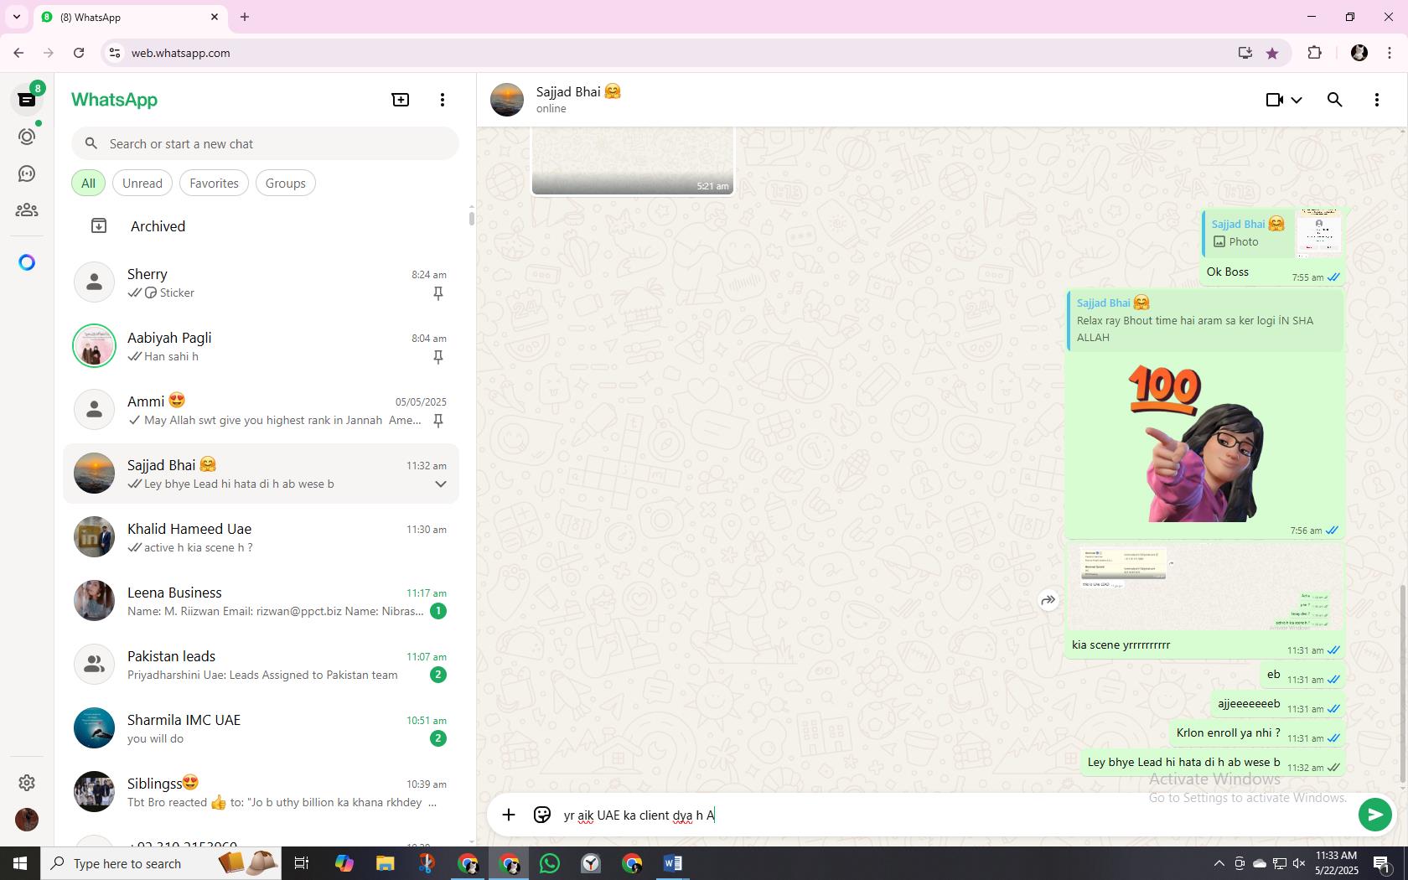Open the Khalid Hameed Uae chat
Image resolution: width=1408 pixels, height=880 pixels.
[x=261, y=537]
